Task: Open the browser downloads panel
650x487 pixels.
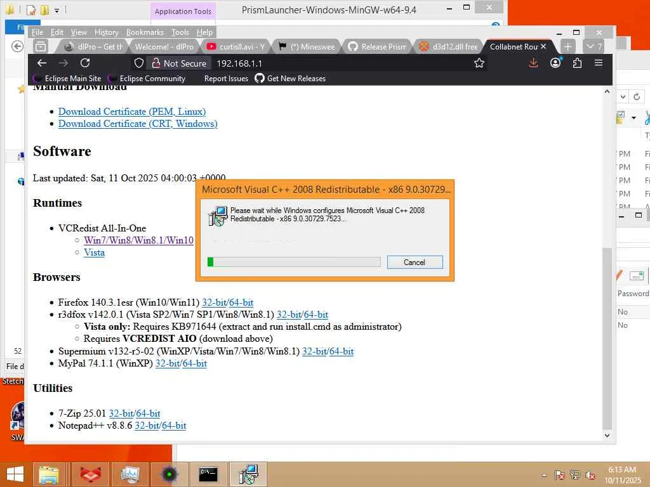Action: click(533, 63)
